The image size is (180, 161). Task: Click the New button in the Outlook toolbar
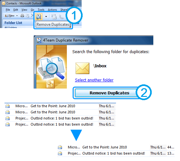[x=10, y=16]
